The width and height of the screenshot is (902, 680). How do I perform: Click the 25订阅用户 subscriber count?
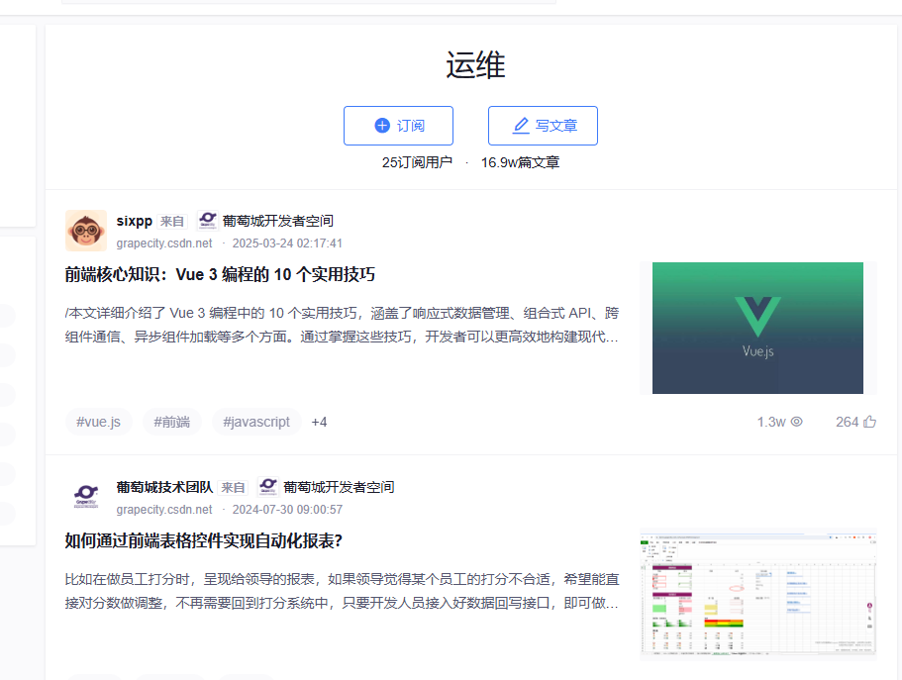(x=417, y=162)
